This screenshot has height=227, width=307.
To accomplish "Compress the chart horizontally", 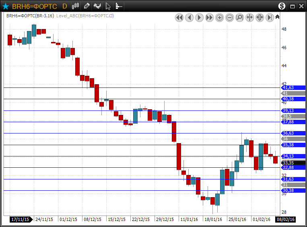I will (249, 17).
